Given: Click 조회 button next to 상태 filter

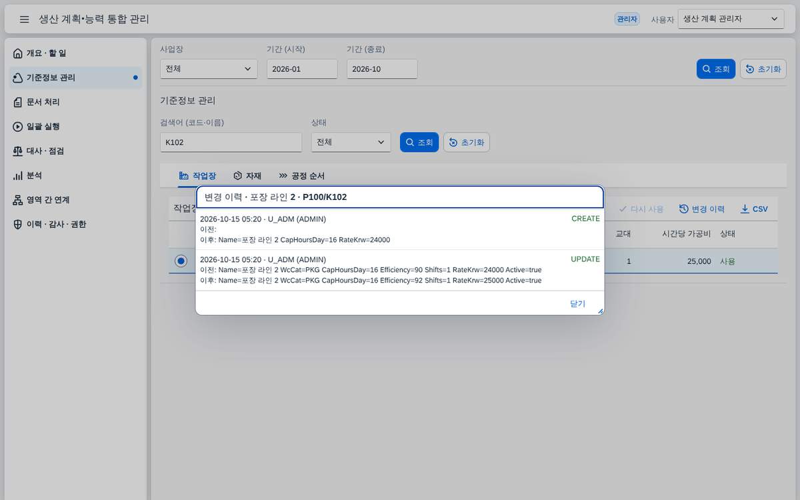Looking at the screenshot, I should [x=419, y=142].
